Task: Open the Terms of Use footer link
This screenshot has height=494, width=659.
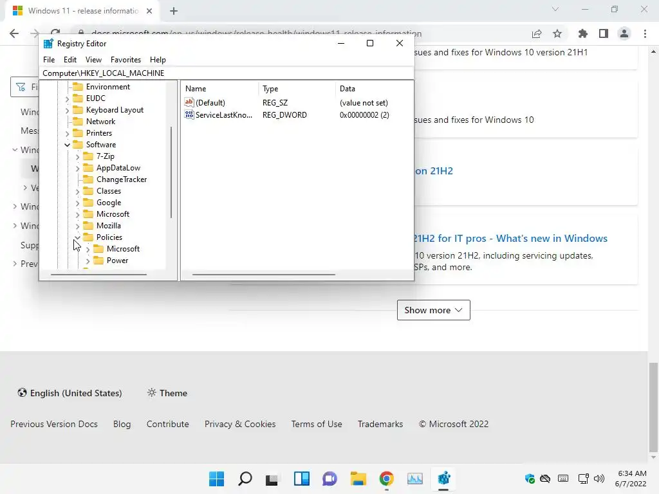Action: click(x=317, y=424)
